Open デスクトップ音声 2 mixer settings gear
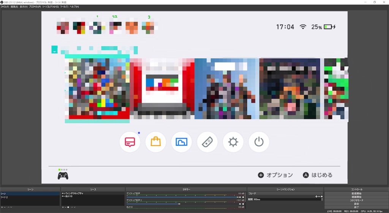 pyautogui.click(x=243, y=204)
